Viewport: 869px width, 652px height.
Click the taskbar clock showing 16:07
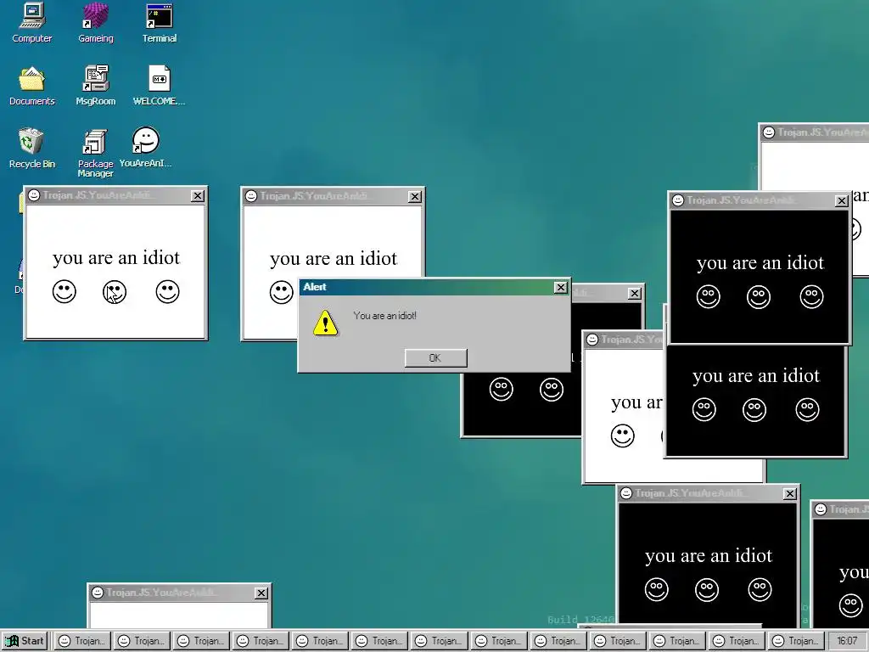tap(847, 641)
